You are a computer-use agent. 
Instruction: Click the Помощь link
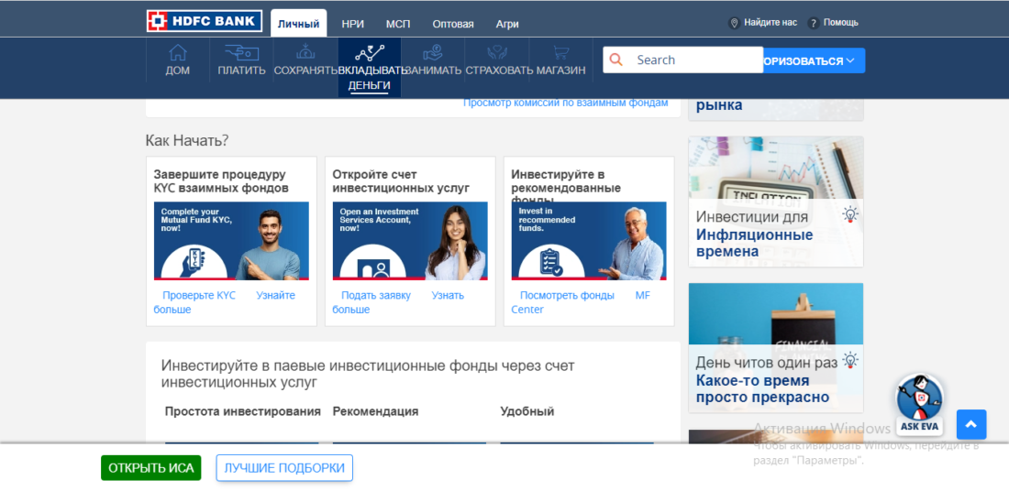840,23
